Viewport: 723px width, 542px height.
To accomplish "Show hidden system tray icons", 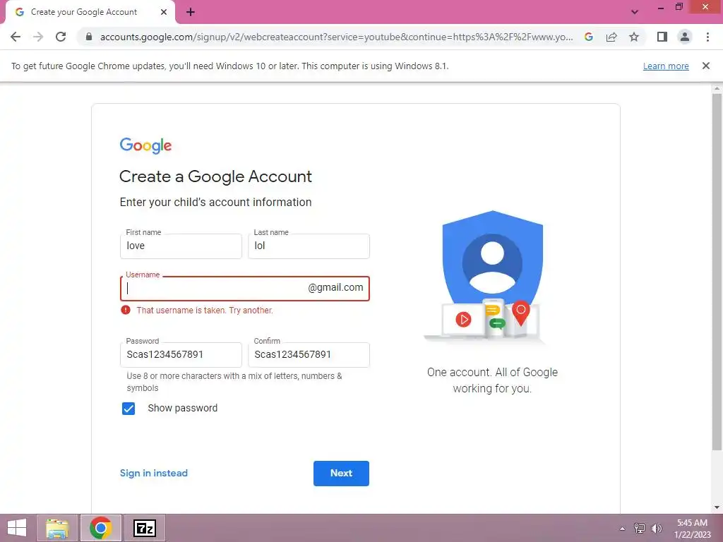I will point(623,529).
